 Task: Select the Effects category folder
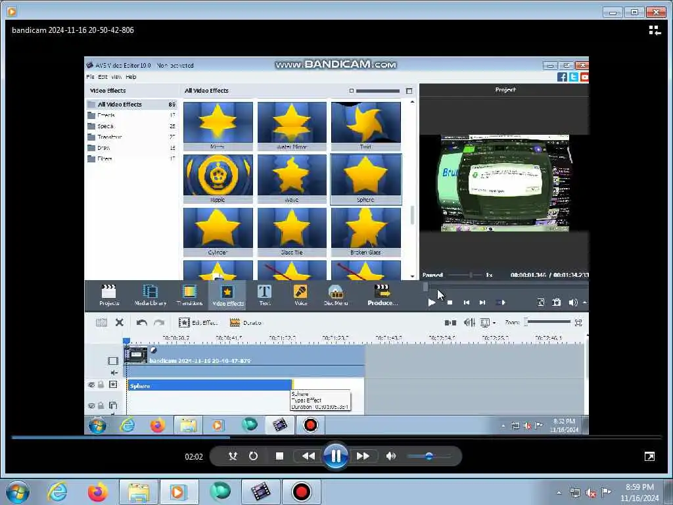tap(131, 115)
